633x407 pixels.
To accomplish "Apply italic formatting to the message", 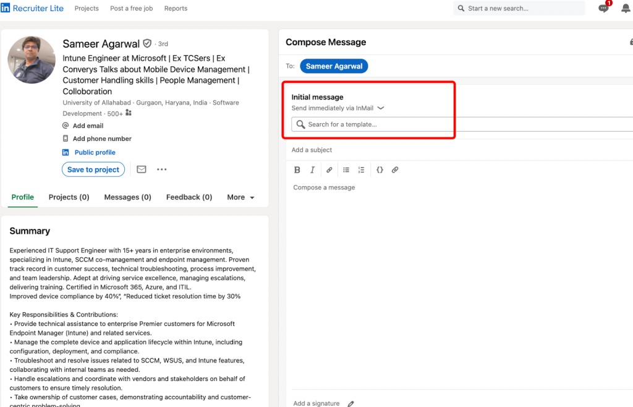I will tap(312, 169).
